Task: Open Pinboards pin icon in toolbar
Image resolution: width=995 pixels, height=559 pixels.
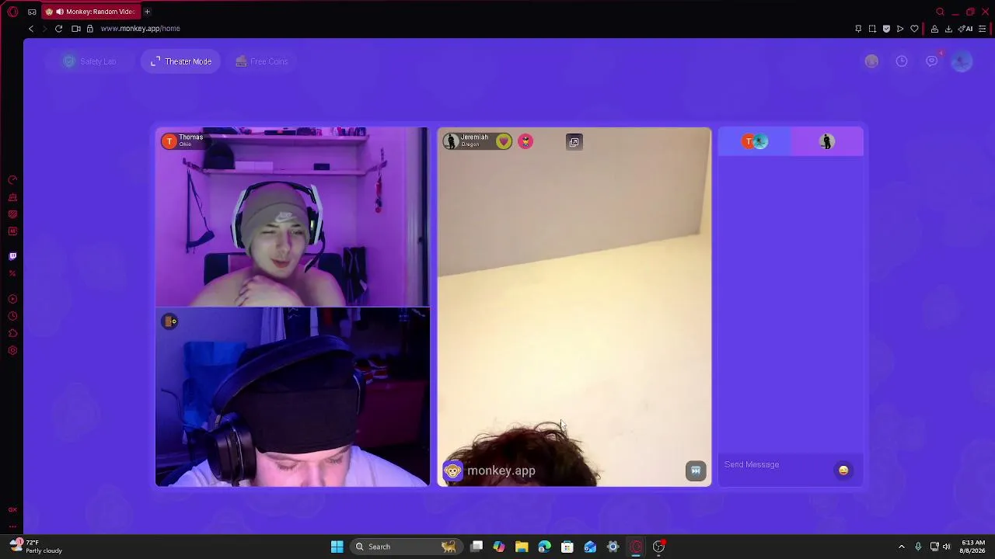Action: tap(858, 29)
